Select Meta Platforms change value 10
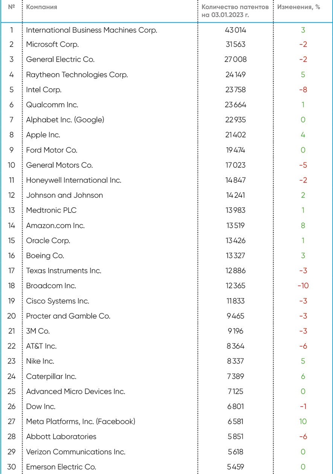 (303, 422)
